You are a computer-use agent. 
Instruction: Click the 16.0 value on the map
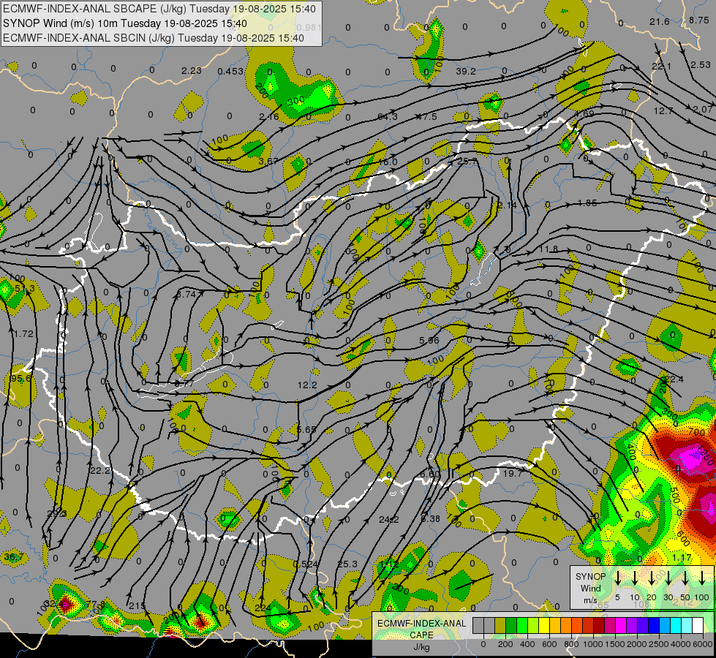coord(388,162)
